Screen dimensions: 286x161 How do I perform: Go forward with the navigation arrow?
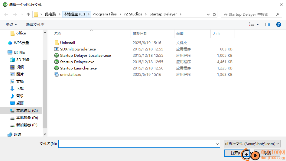coord(15,14)
